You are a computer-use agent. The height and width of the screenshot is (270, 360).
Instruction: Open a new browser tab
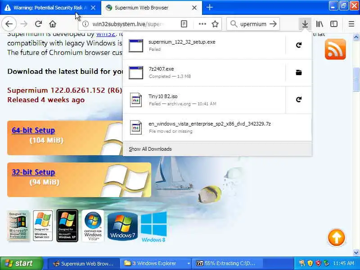(209, 8)
